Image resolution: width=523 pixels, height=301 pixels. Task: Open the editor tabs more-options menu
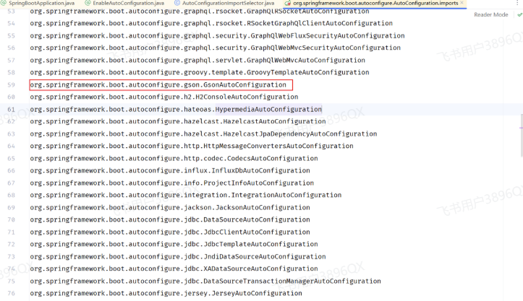click(517, 3)
